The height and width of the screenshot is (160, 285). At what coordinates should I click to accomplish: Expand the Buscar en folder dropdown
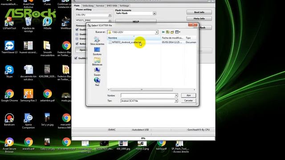156,32
